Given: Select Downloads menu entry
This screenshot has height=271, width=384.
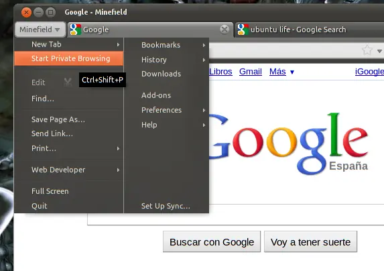Looking at the screenshot, I should pos(166,74).
